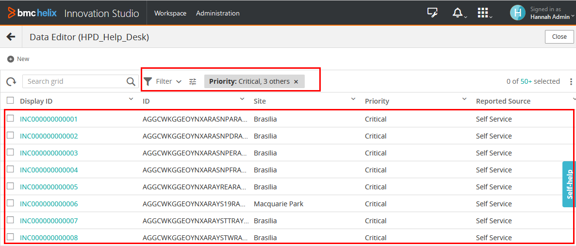Image resolution: width=576 pixels, height=246 pixels.
Task: Open the Workspace menu
Action: 170,13
